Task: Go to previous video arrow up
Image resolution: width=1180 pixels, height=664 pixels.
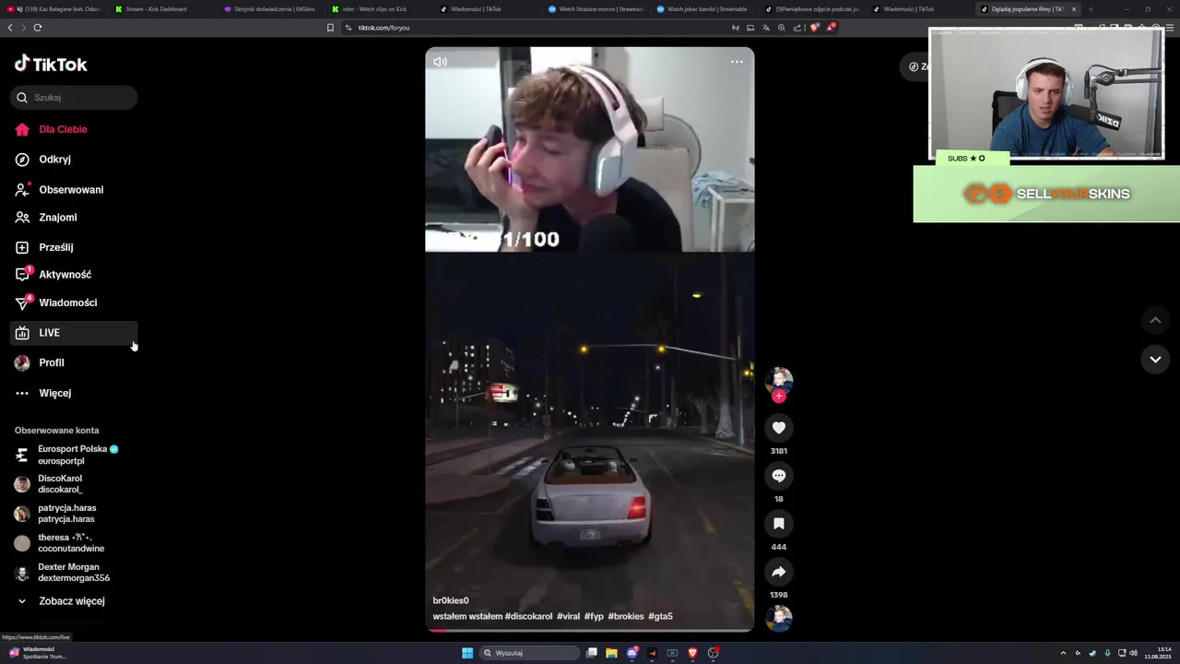Action: point(1155,320)
